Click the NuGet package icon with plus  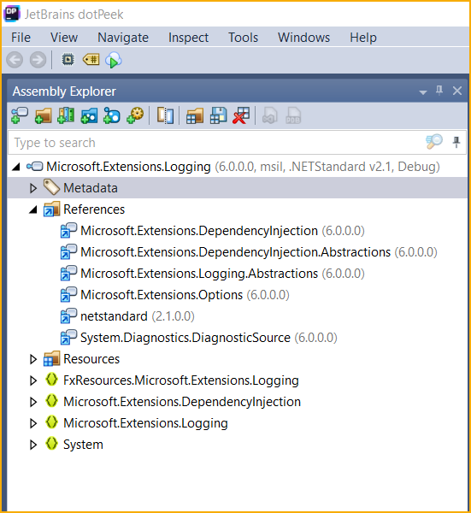click(112, 115)
